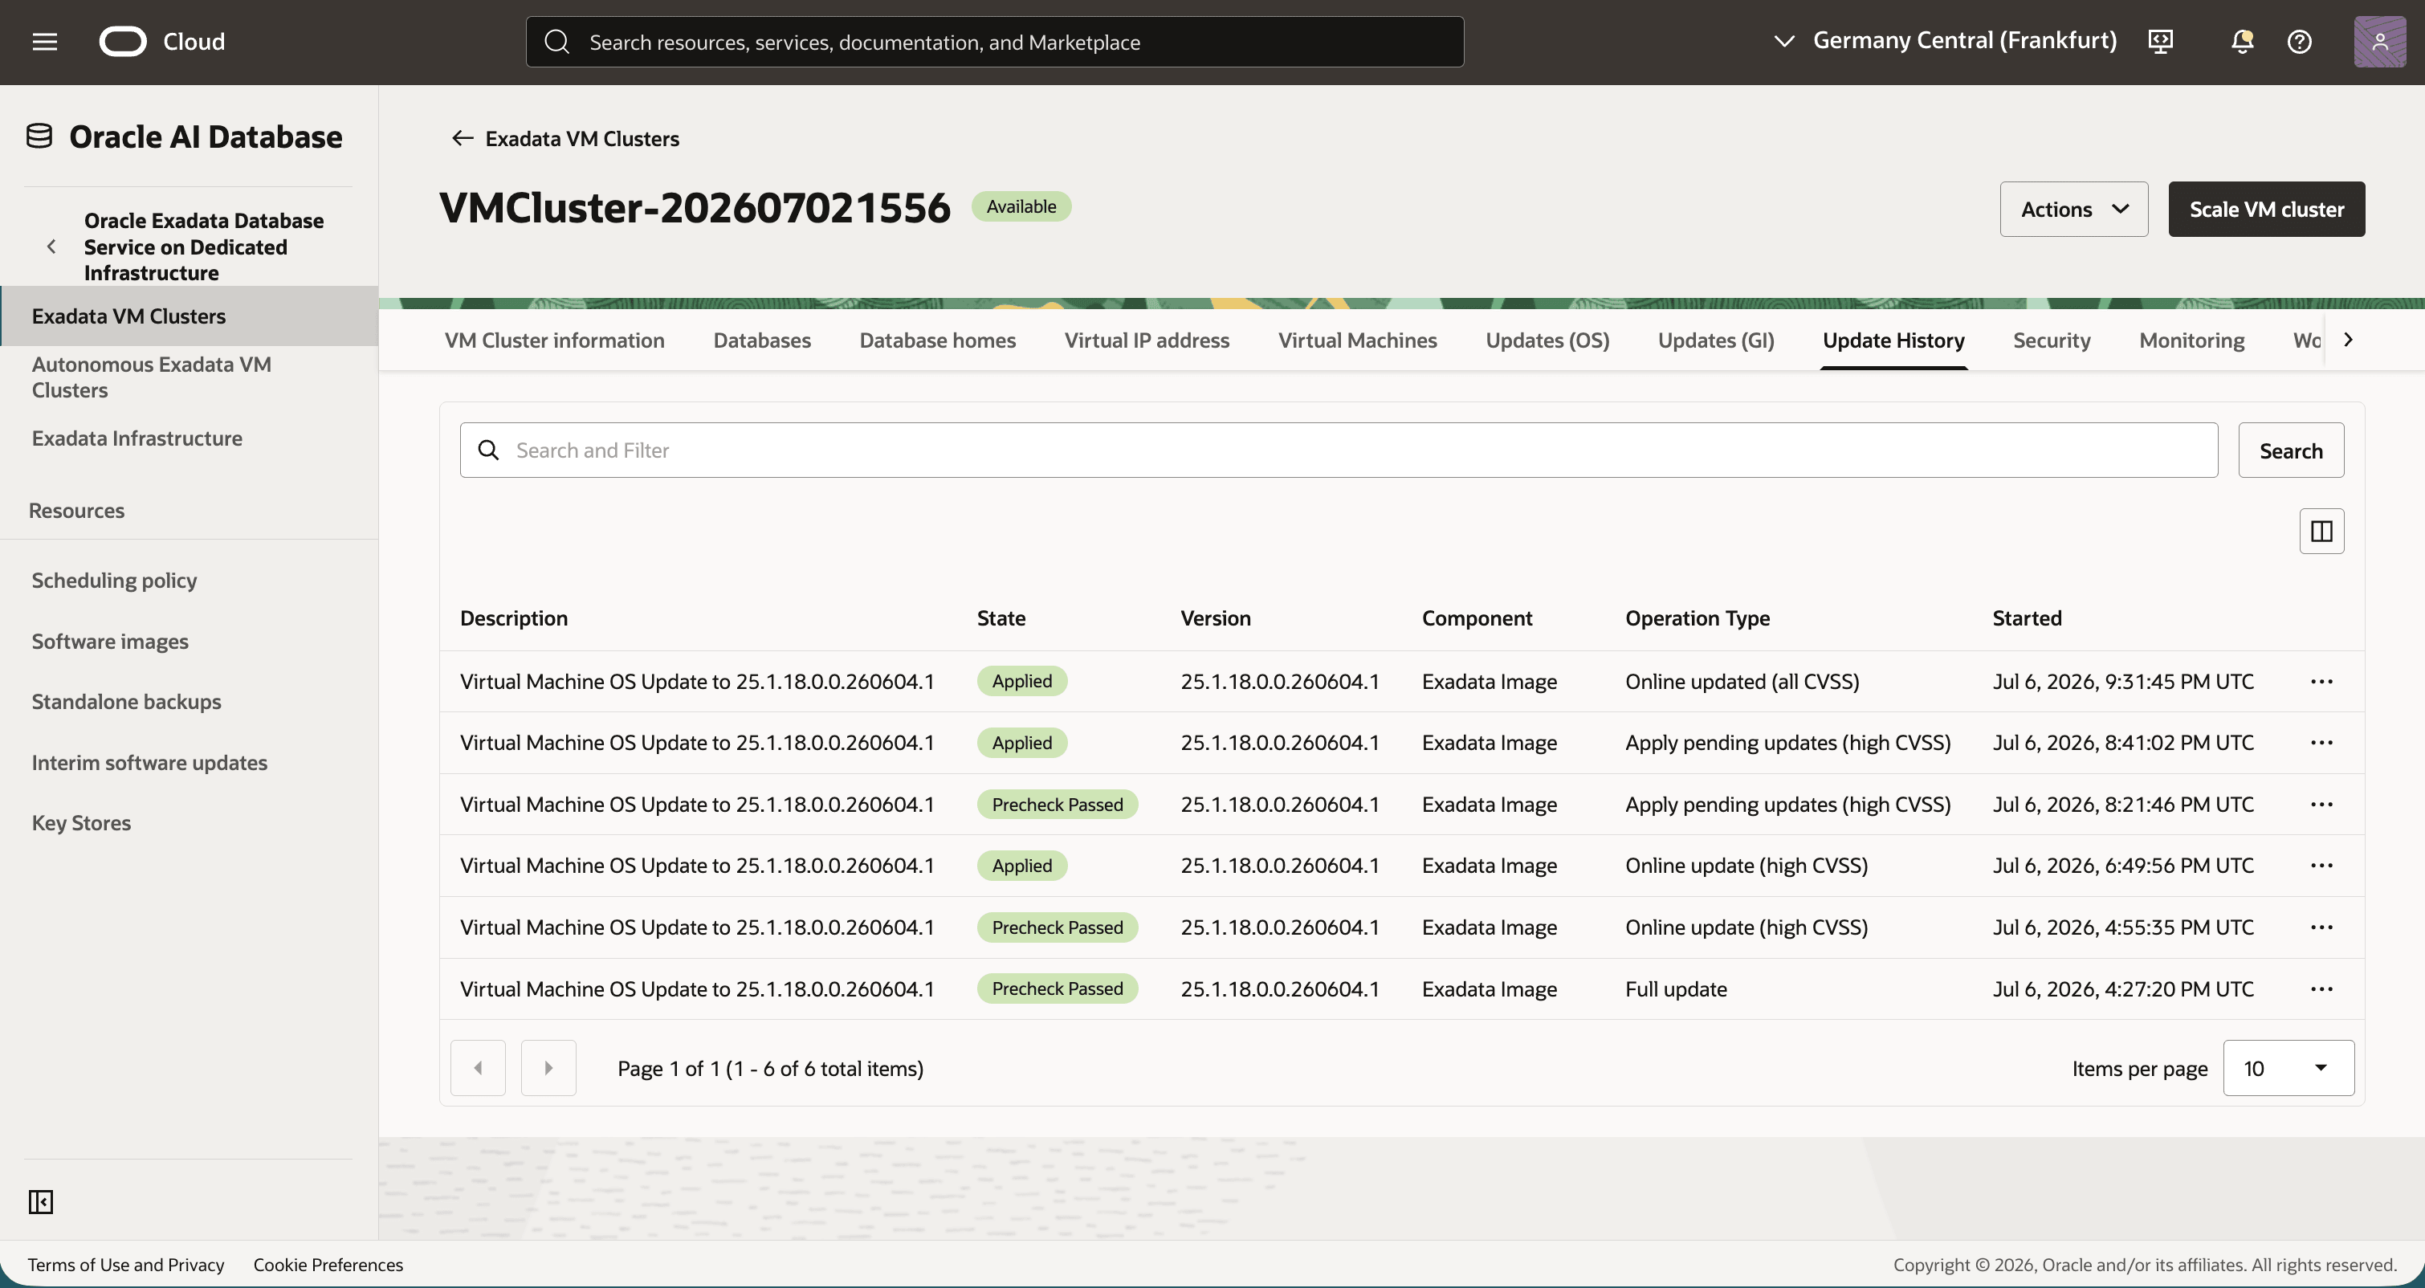Go to previous page of results
The width and height of the screenshot is (2425, 1288).
(x=479, y=1068)
